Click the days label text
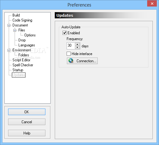 [x=85, y=46]
